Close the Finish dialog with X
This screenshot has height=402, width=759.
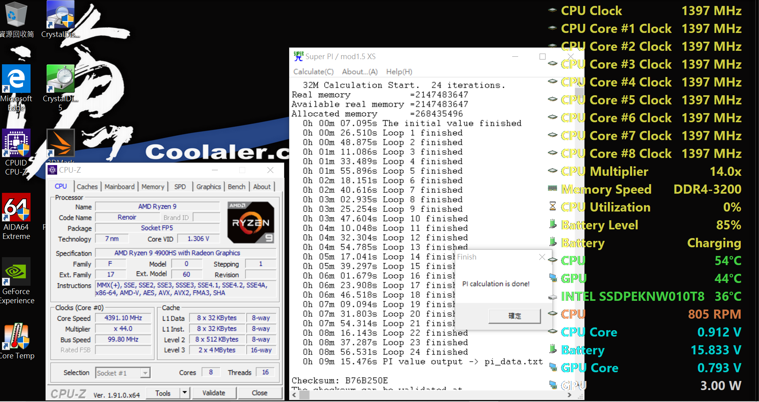[x=542, y=257]
